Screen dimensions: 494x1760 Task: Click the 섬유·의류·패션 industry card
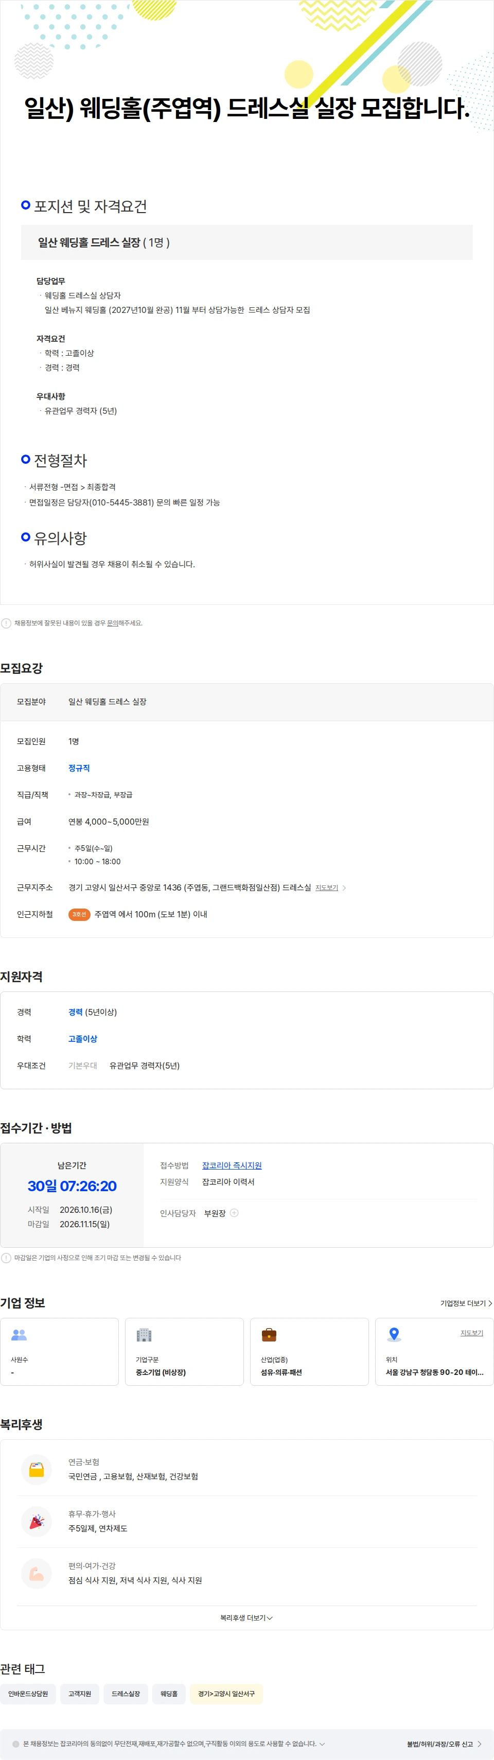pos(309,1351)
